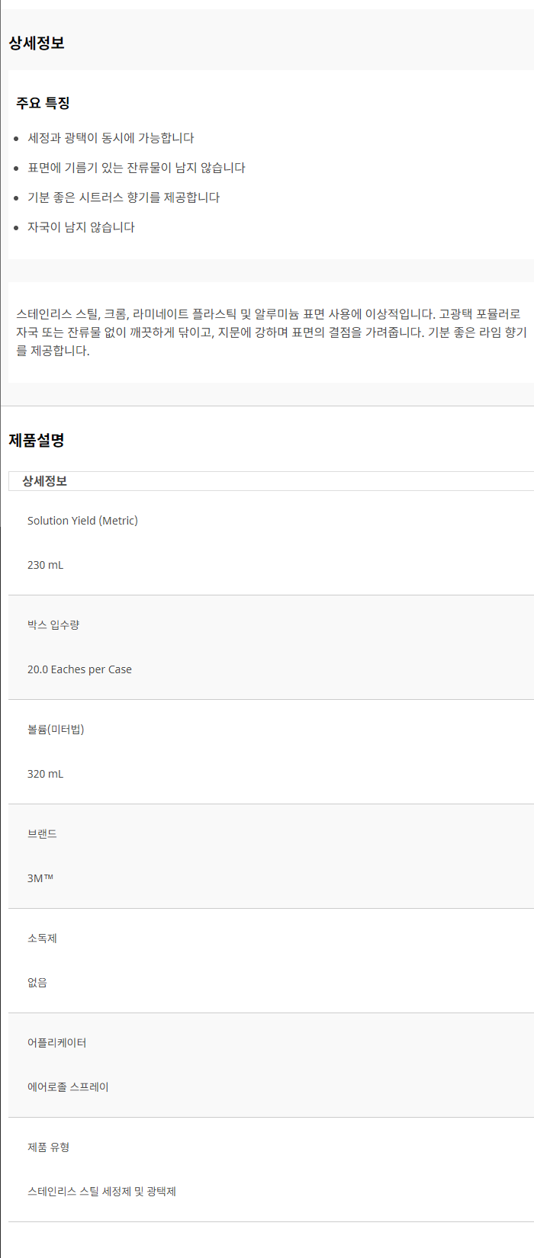Click the 소독제 spec label

42,938
